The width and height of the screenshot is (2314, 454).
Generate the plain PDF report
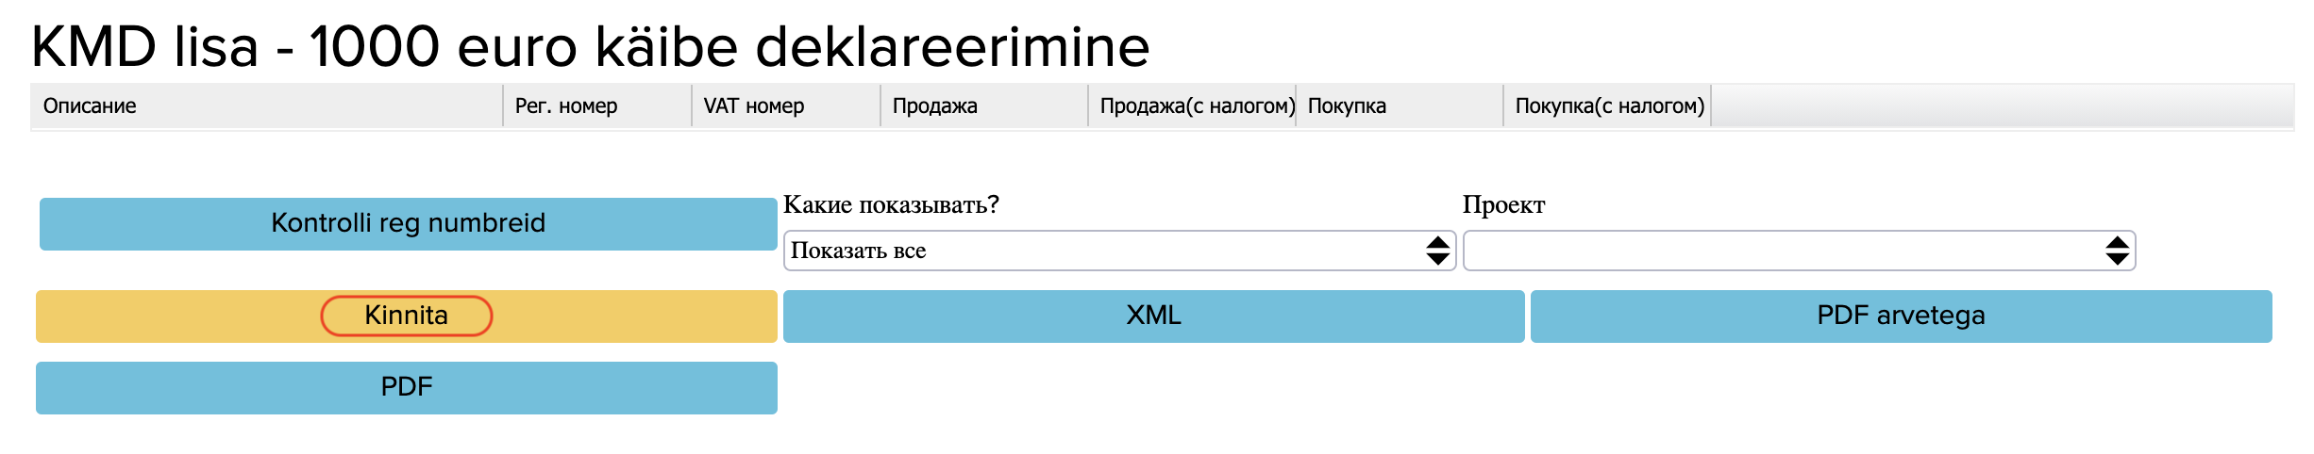pyautogui.click(x=407, y=387)
